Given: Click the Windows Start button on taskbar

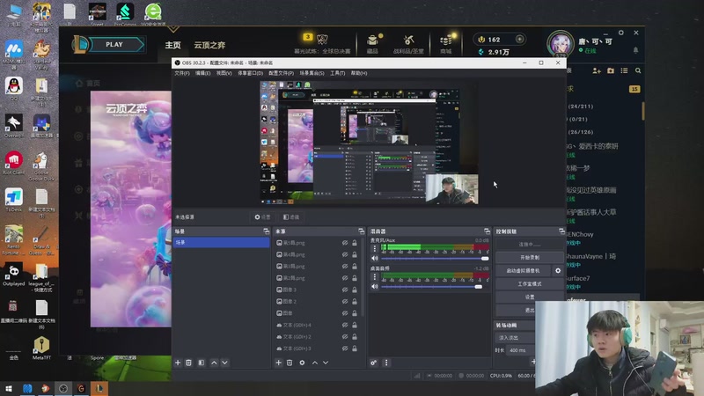Looking at the screenshot, I should pos(9,388).
